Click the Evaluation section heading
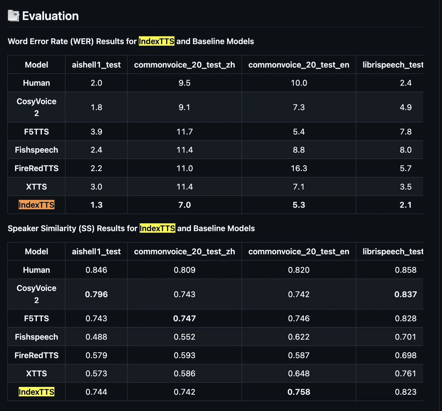Screen dimensions: 442x411 (x=50, y=16)
